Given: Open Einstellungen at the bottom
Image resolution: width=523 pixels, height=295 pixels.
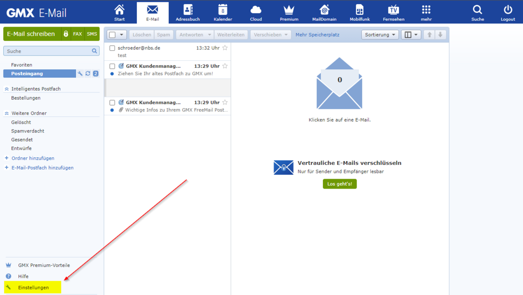Looking at the screenshot, I should 33,287.
